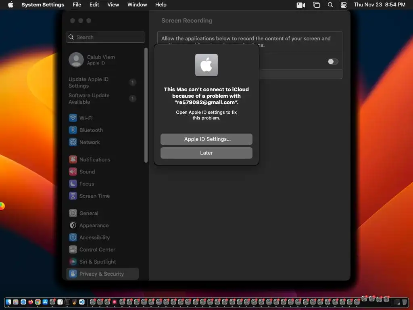This screenshot has height=310, width=413.
Task: Open Wi-Fi settings via its icon
Action: click(73, 118)
